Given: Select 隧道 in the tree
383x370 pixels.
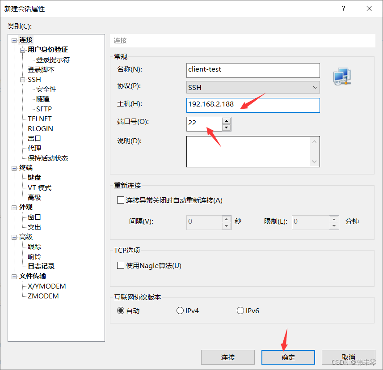Looking at the screenshot, I should (43, 99).
